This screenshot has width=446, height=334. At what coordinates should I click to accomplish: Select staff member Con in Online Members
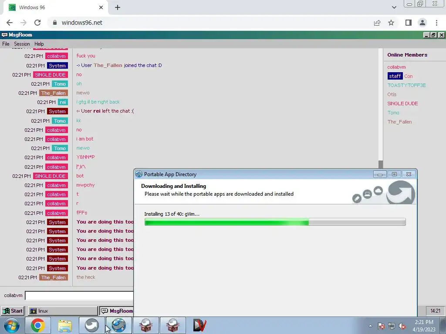(400, 76)
